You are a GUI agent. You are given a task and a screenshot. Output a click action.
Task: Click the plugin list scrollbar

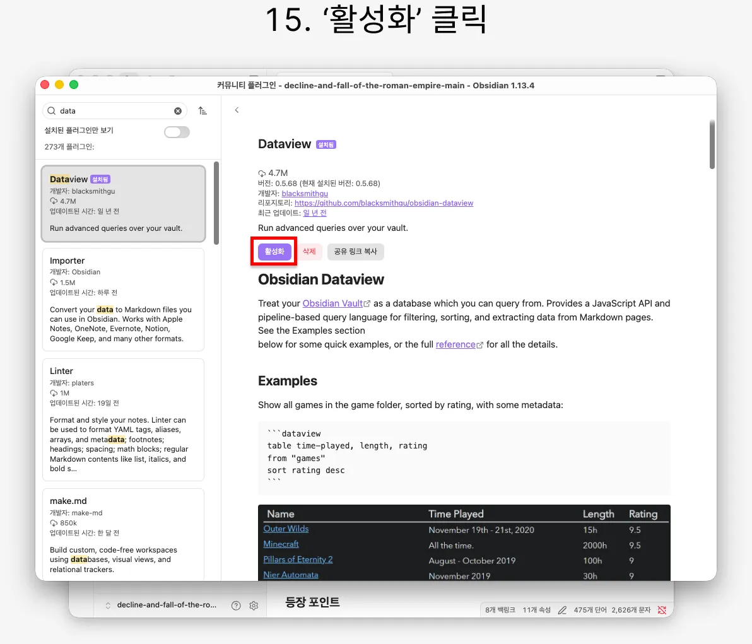[216, 203]
